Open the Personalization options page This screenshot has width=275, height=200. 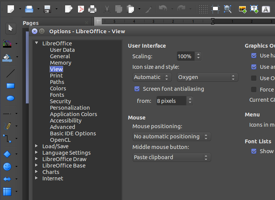pyautogui.click(x=70, y=108)
